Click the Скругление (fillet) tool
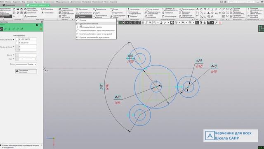 [116, 13]
